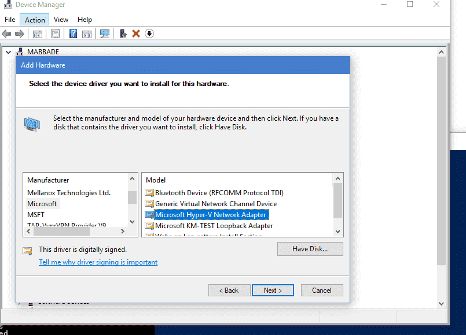Select TAP-VyprVPN Provider V9 manufacturer
The height and width of the screenshot is (335, 466).
67,225
